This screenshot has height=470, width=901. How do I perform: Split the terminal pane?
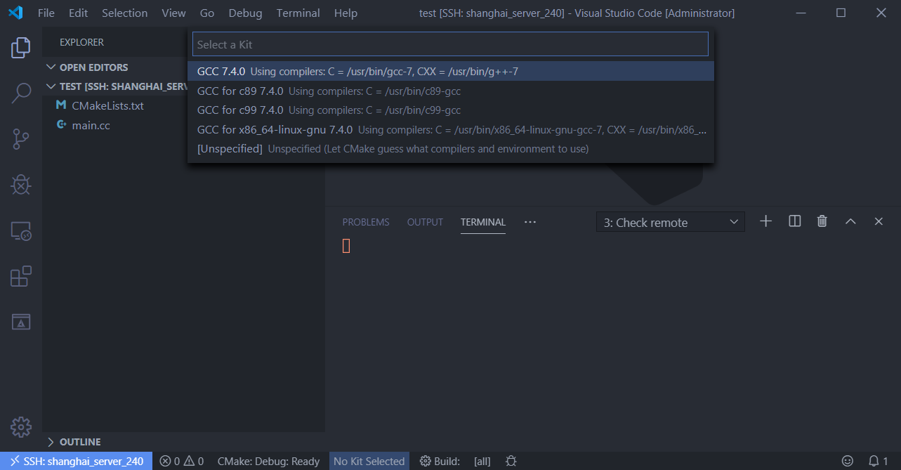point(795,221)
